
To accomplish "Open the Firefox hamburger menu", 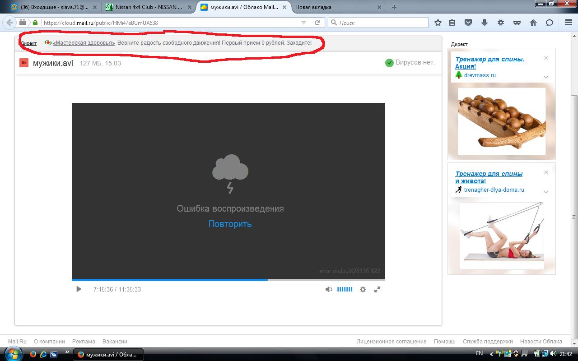I will coord(569,23).
